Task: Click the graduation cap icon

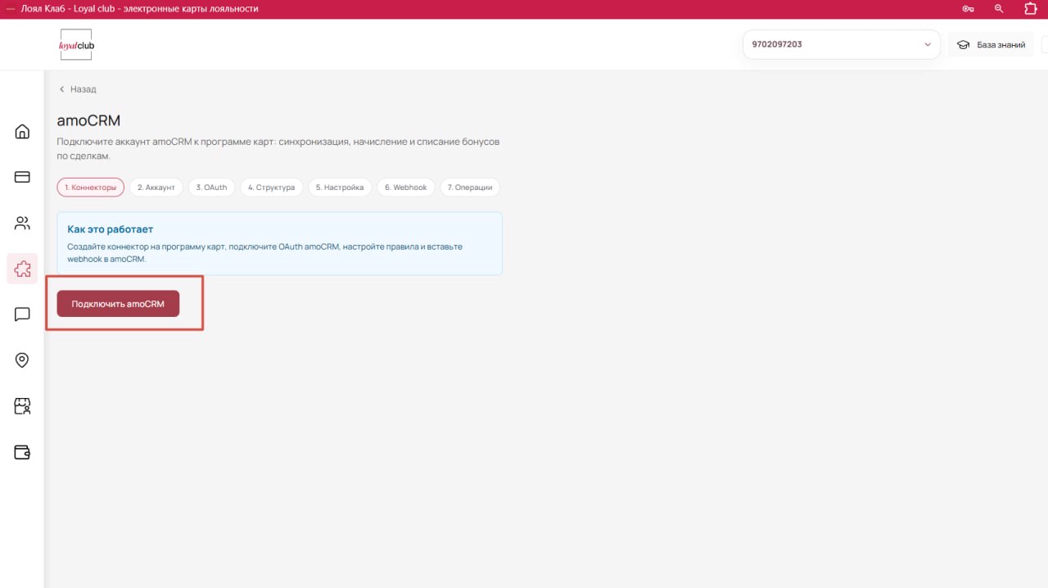Action: coord(964,45)
